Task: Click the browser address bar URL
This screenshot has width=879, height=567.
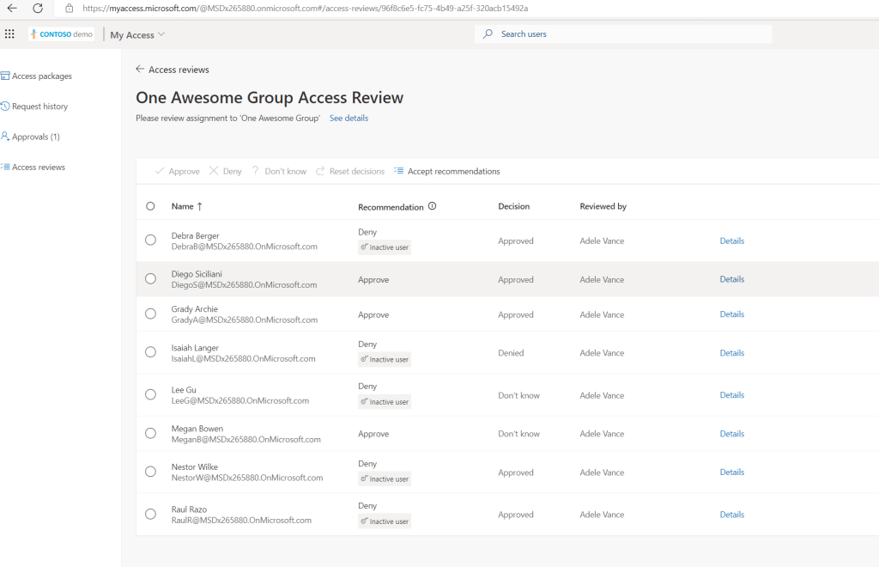Action: point(305,8)
